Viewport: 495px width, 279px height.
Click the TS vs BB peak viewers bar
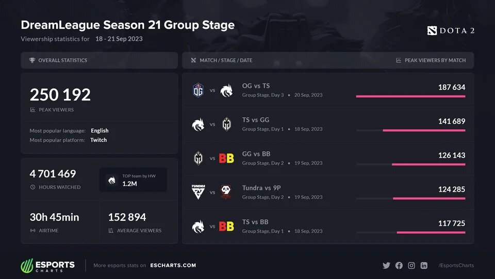pyautogui.click(x=431, y=232)
